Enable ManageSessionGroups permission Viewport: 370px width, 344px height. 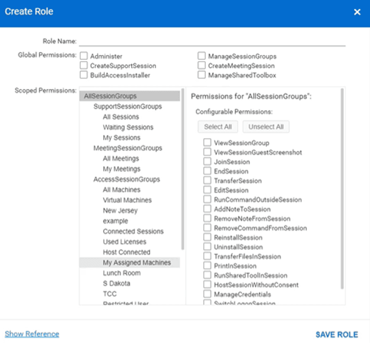(x=202, y=56)
